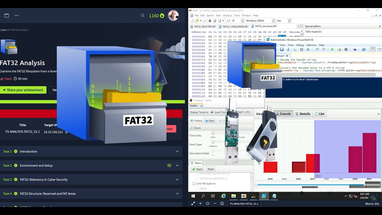Open Internet Explorer from the Windows taskbar
Viewport: 382px width, 215px height.
click(223, 196)
